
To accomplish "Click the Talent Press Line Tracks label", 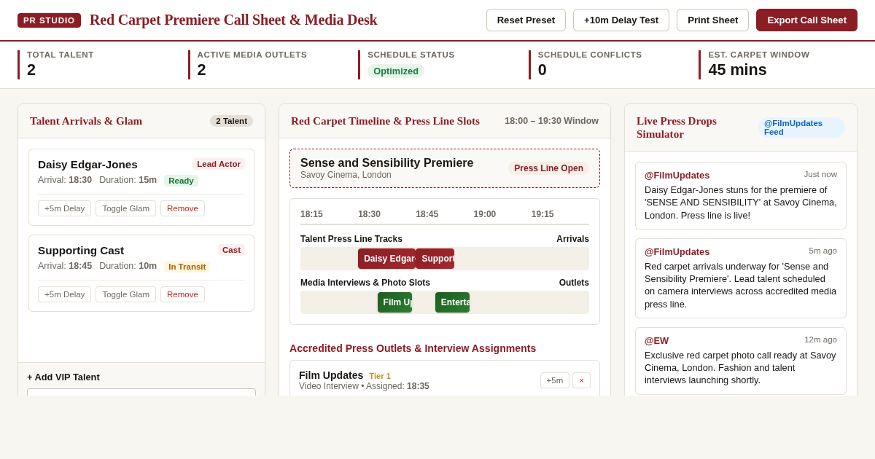I will point(351,239).
